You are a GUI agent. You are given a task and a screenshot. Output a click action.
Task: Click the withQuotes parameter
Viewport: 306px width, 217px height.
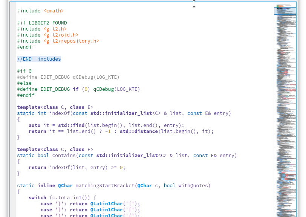(193, 186)
